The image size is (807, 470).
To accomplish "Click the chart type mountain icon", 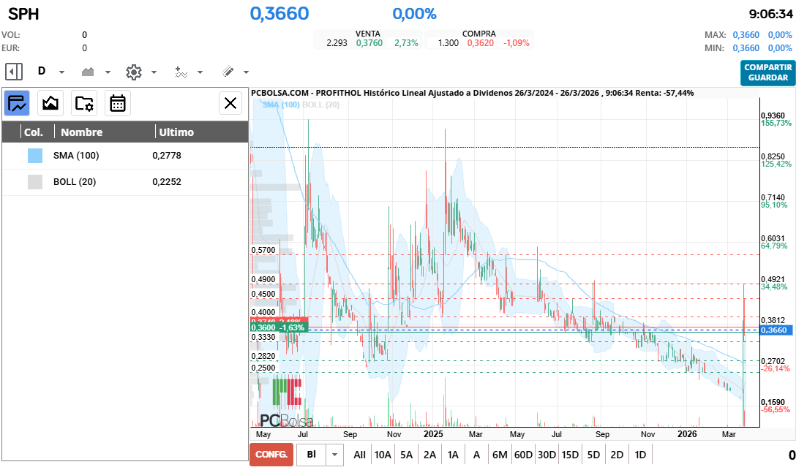I will tap(89, 72).
